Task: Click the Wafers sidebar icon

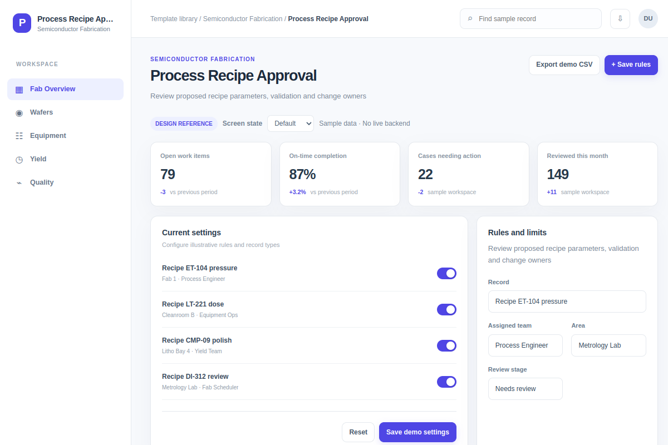Action: click(19, 113)
